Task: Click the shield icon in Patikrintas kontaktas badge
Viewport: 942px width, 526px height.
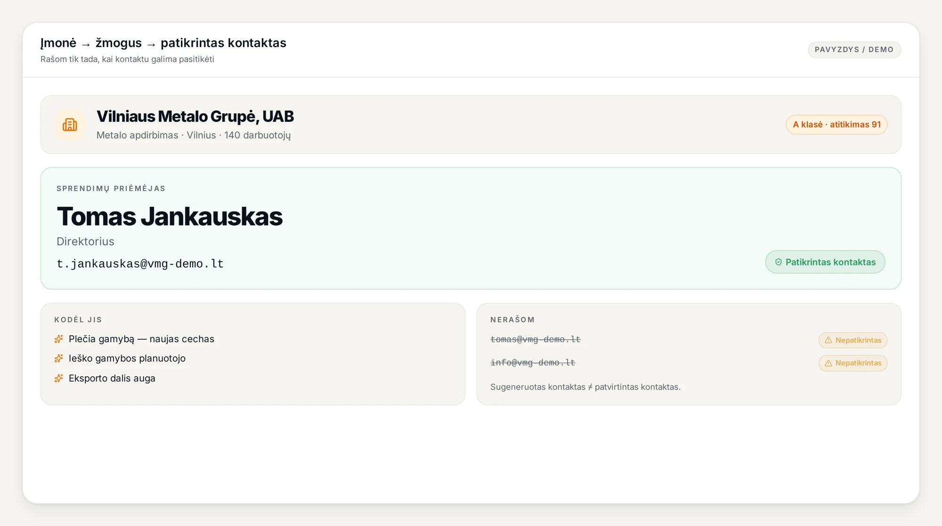Action: (778, 262)
